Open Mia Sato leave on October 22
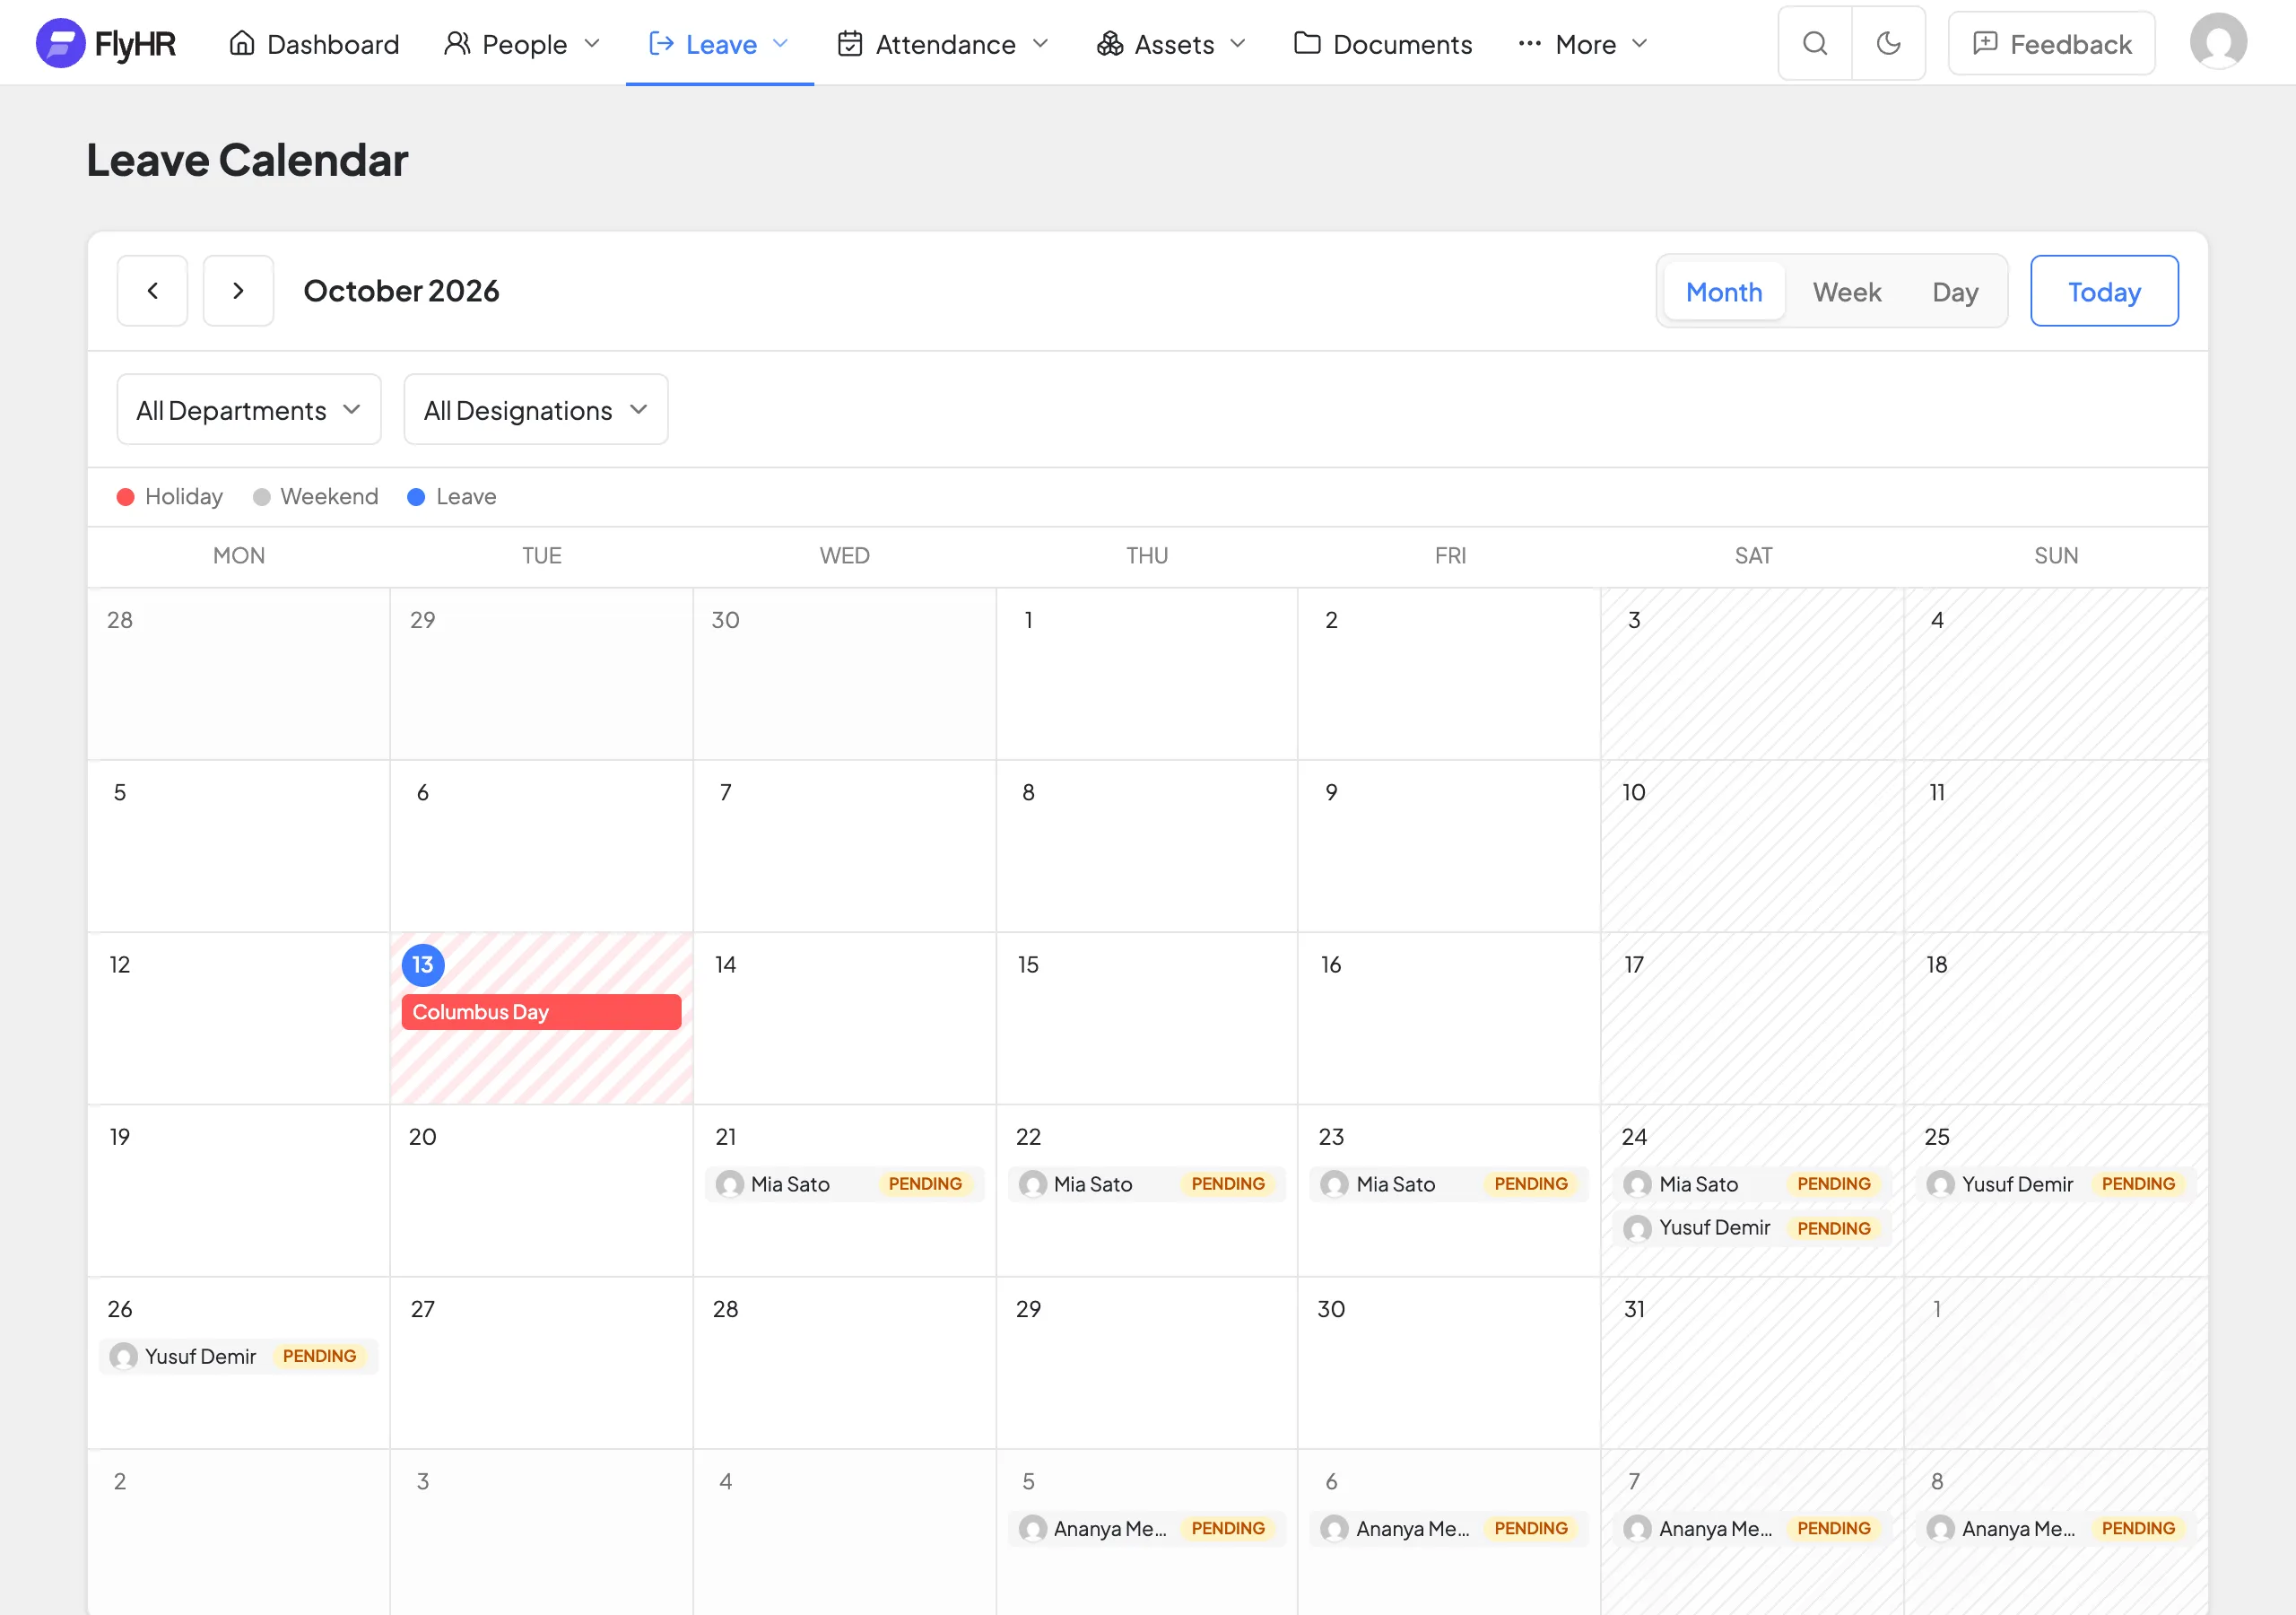This screenshot has height=1615, width=2296. pos(1147,1183)
